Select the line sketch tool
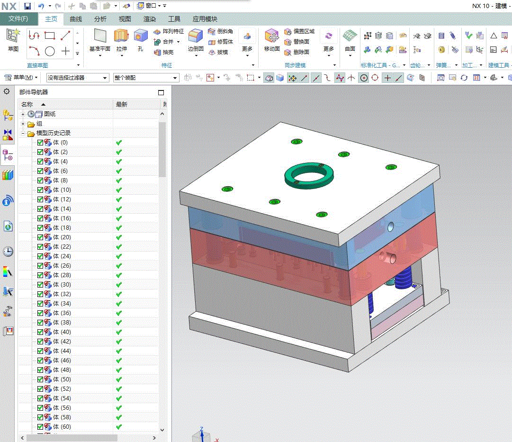This screenshot has height=442, width=512. point(65,35)
